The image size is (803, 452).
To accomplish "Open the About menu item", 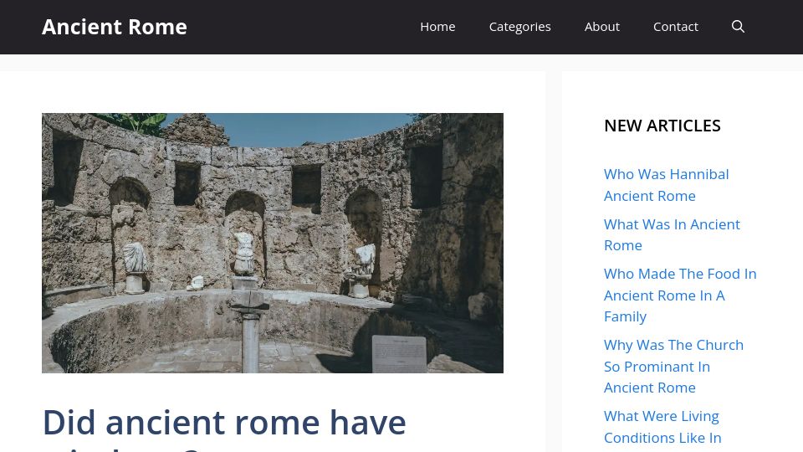I will pyautogui.click(x=601, y=27).
